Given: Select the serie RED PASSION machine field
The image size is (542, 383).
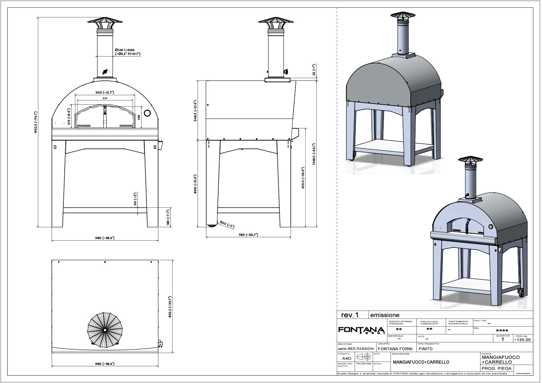Looking at the screenshot, I should click(x=356, y=349).
